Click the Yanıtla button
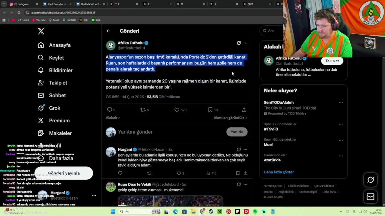 pos(237,132)
